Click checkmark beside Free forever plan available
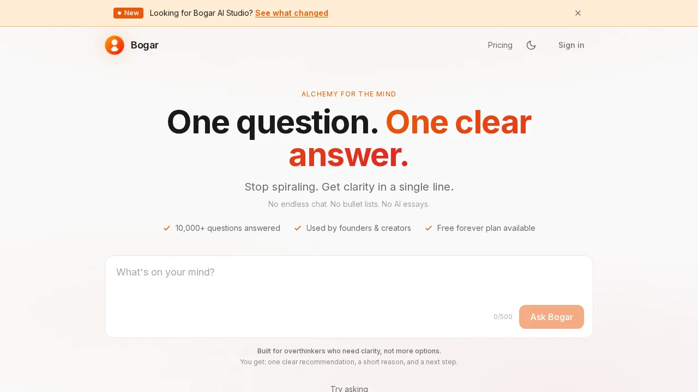 click(429, 228)
